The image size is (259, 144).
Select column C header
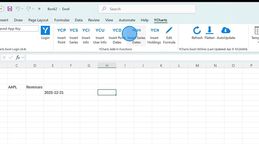pos(17,66)
